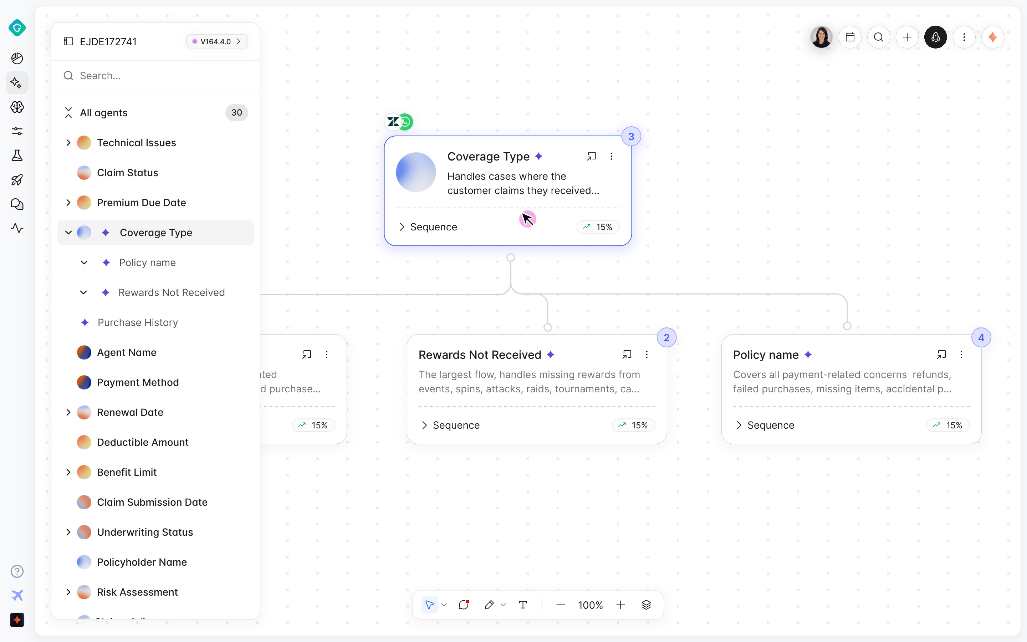Click the agent search input field

[155, 76]
